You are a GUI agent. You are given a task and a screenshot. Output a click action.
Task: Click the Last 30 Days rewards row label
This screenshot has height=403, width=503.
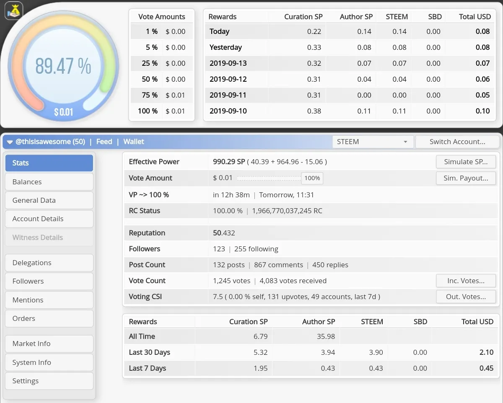[150, 352]
